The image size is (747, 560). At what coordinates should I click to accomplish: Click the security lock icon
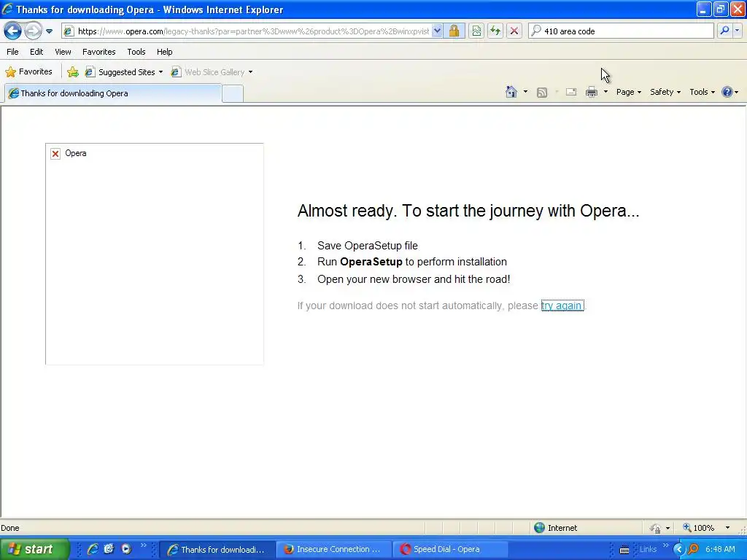[454, 31]
